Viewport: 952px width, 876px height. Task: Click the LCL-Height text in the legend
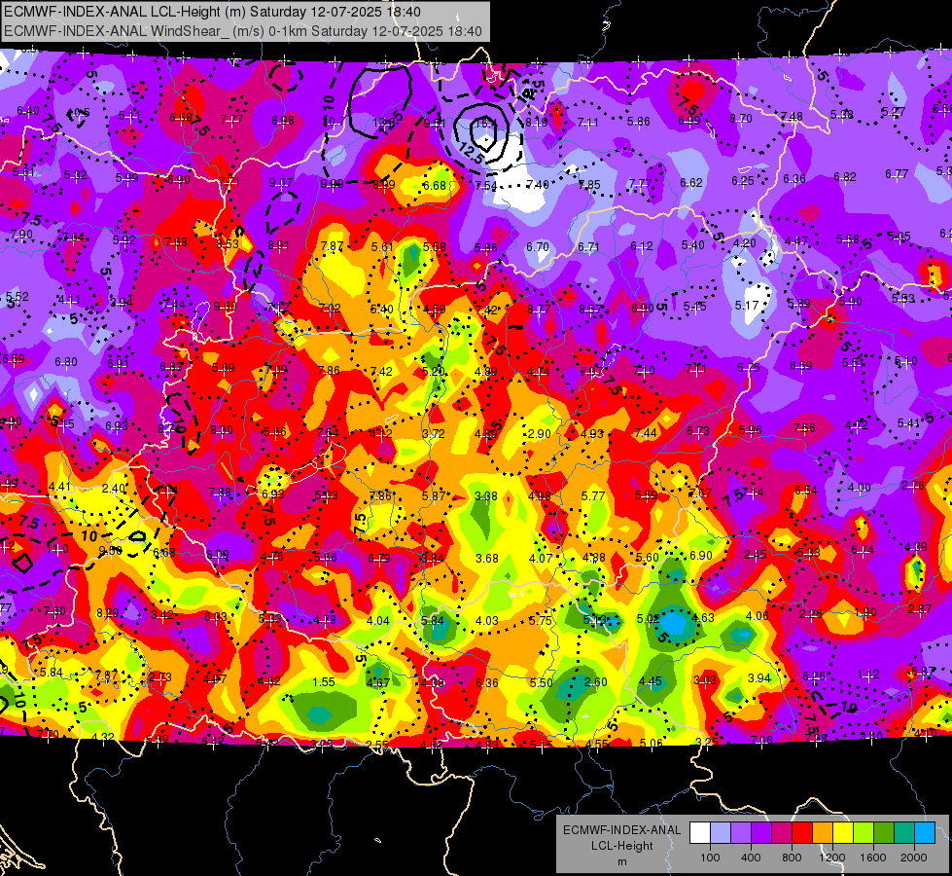(x=621, y=846)
